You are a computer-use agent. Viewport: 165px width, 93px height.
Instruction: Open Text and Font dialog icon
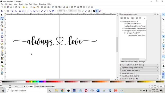coord(75,7)
